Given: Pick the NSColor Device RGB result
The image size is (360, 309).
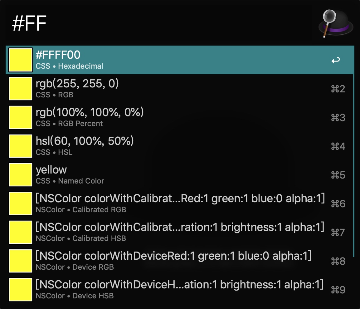Looking at the screenshot, I should (x=180, y=261).
